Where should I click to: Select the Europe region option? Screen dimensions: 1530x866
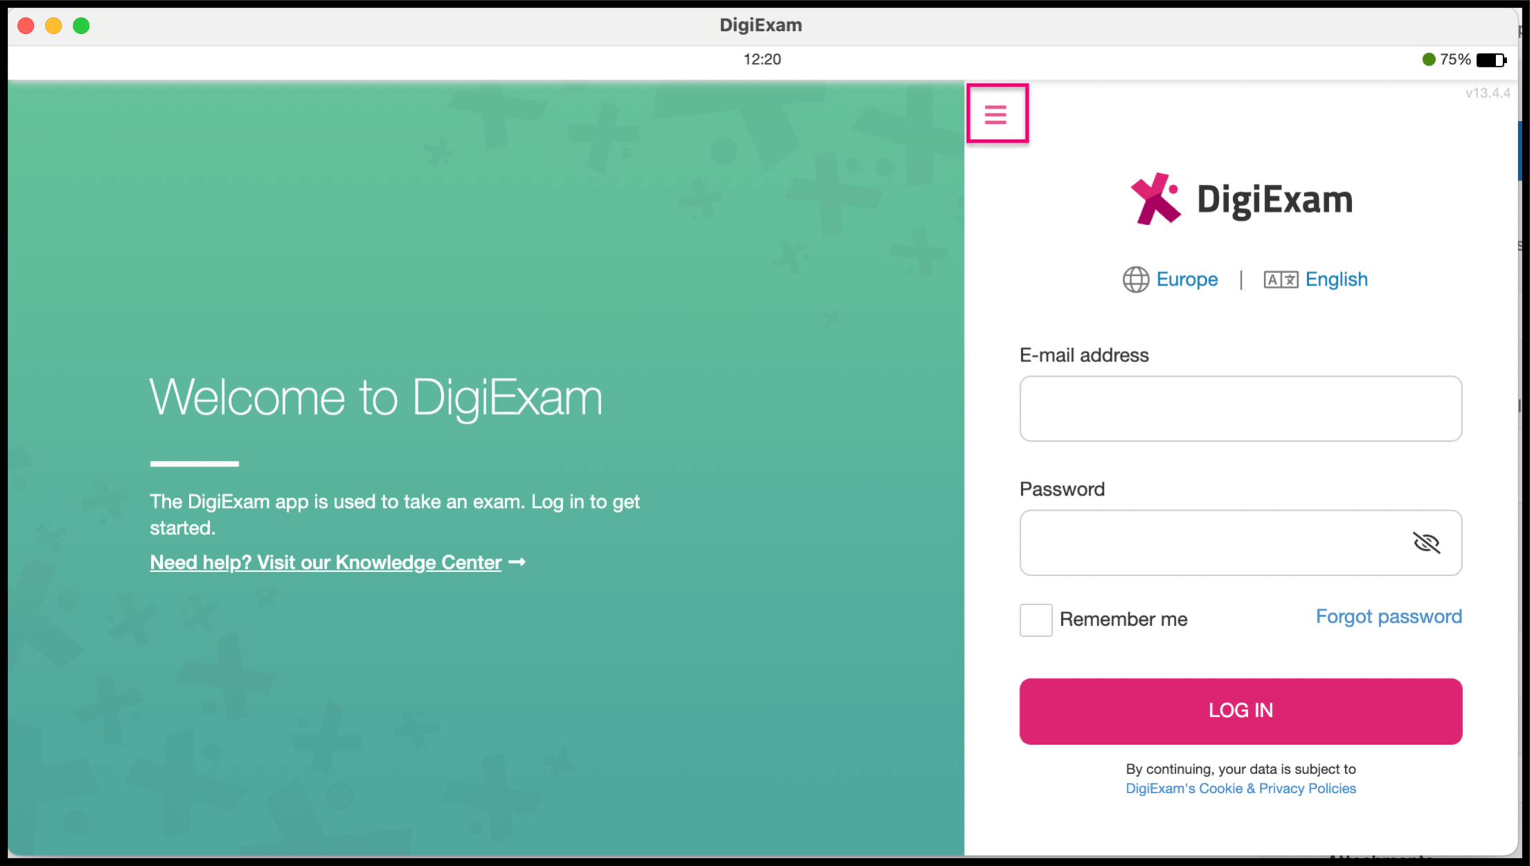pos(1186,280)
